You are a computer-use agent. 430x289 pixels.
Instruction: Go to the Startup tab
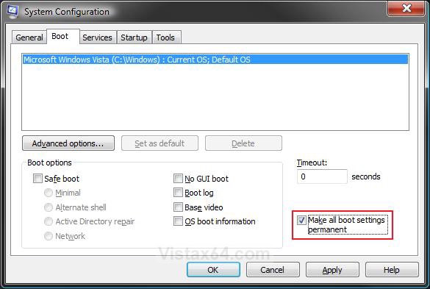tap(134, 38)
